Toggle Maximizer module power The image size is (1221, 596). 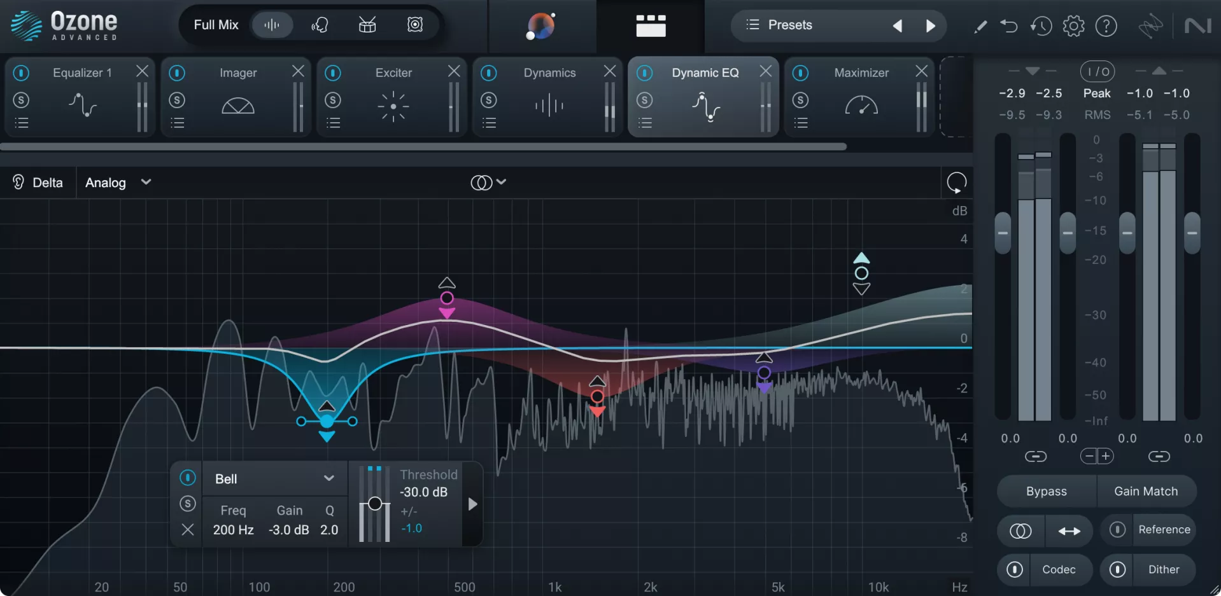pyautogui.click(x=801, y=73)
